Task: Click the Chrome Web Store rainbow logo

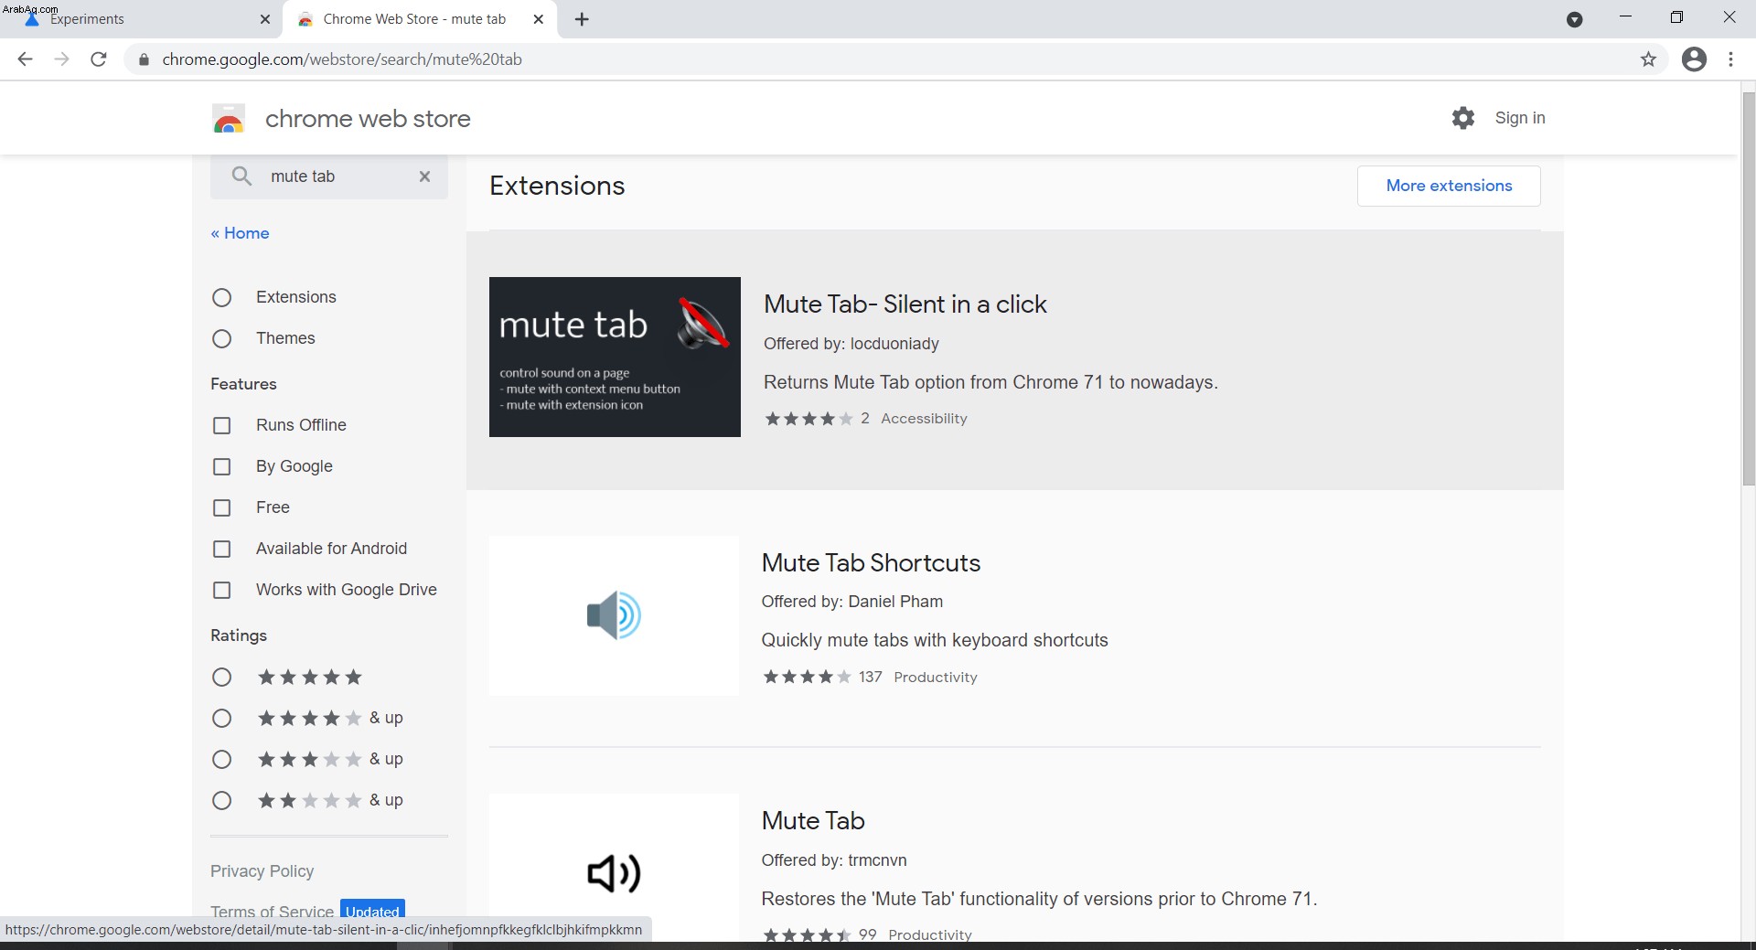Action: pos(229,119)
